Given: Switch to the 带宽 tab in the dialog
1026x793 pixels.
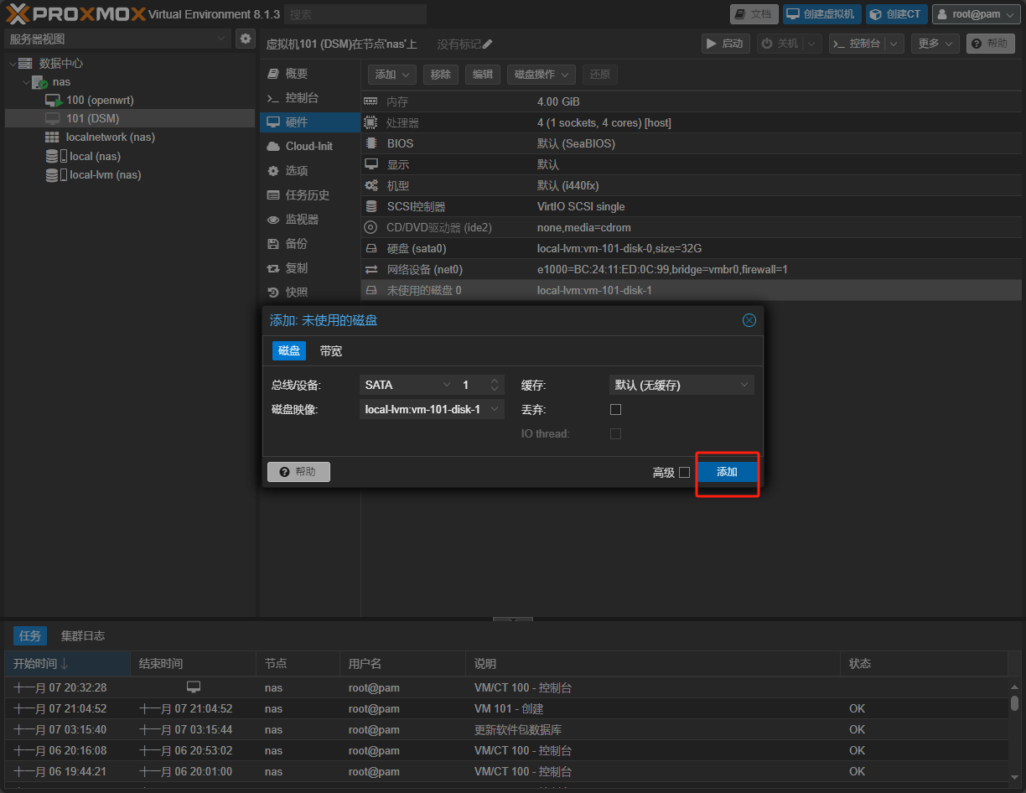Looking at the screenshot, I should click(x=331, y=351).
